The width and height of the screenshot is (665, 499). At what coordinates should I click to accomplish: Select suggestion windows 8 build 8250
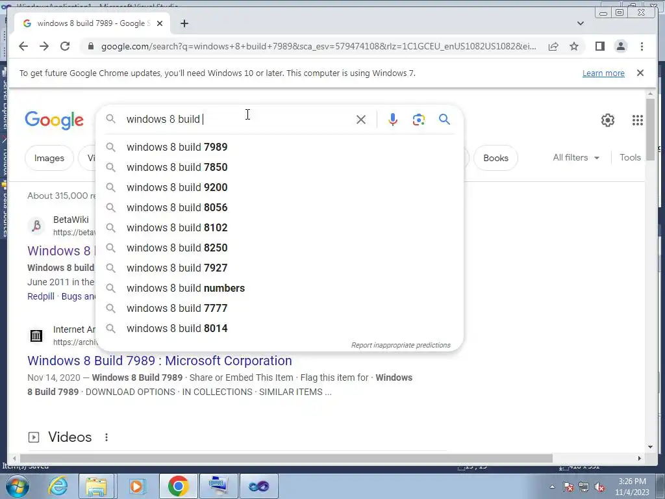280,248
